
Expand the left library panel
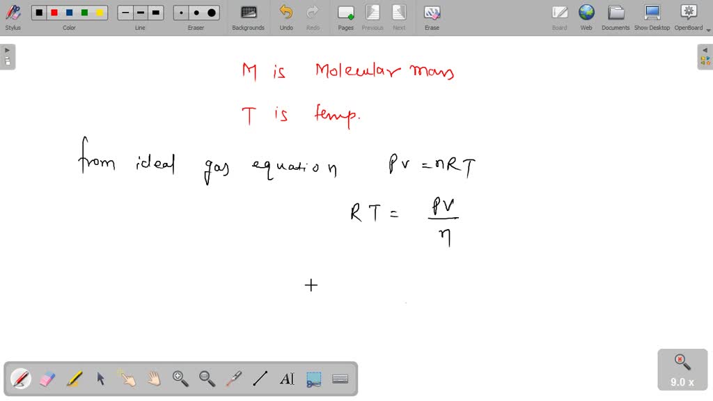[x=7, y=49]
